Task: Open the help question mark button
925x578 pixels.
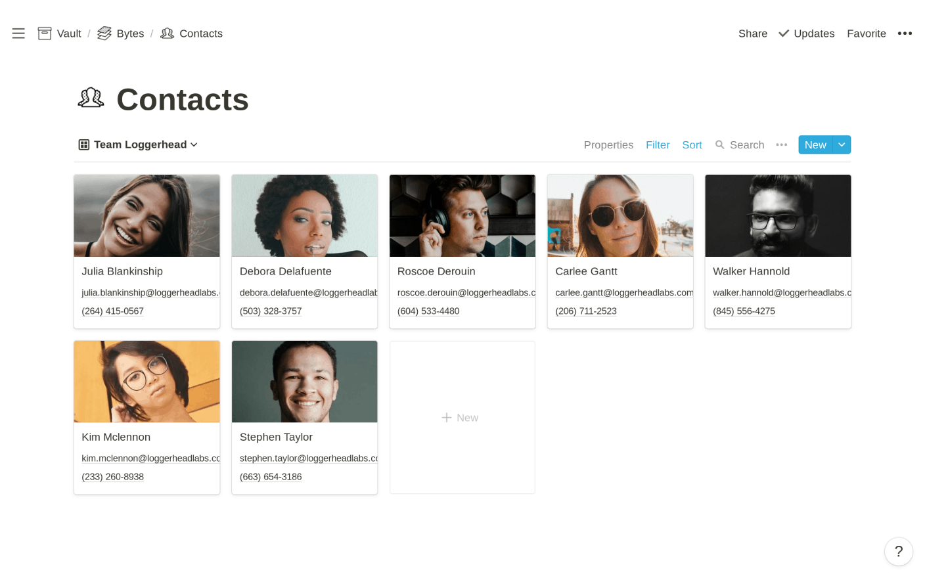Action: pyautogui.click(x=898, y=552)
